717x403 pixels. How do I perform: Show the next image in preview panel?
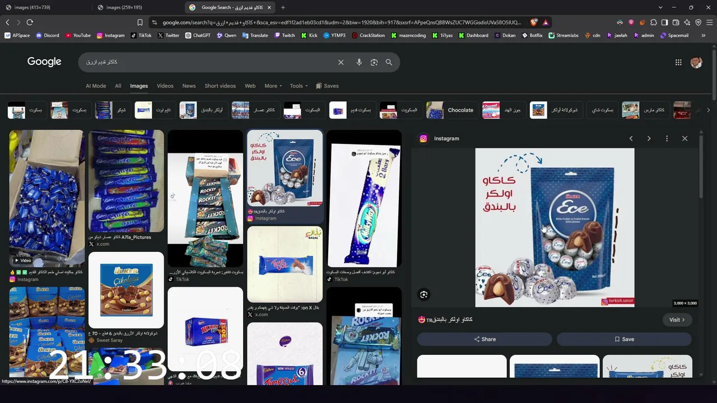649,138
